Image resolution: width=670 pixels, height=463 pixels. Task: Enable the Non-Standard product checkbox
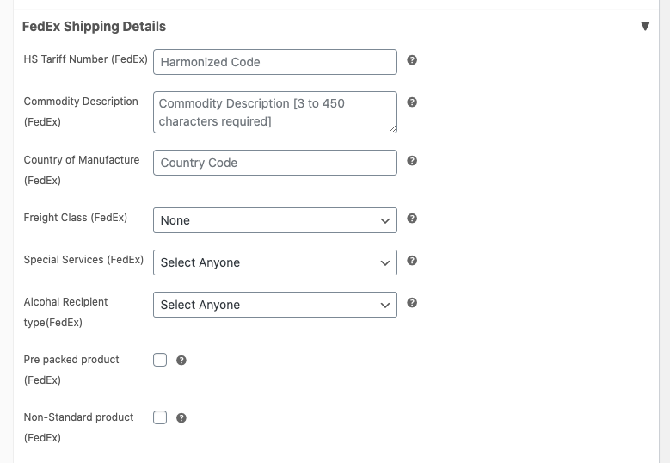[160, 417]
